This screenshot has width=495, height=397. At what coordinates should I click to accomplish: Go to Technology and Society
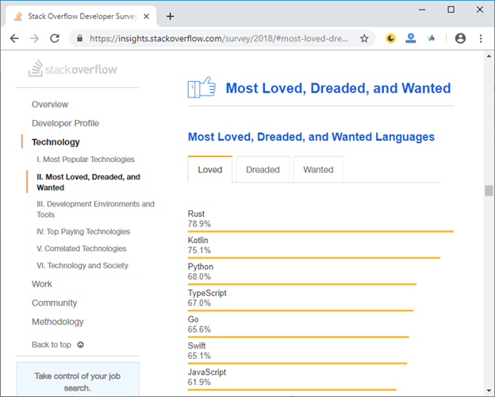[82, 265]
